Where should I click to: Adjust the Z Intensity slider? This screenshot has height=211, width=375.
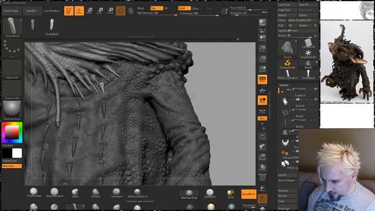pyautogui.click(x=199, y=13)
